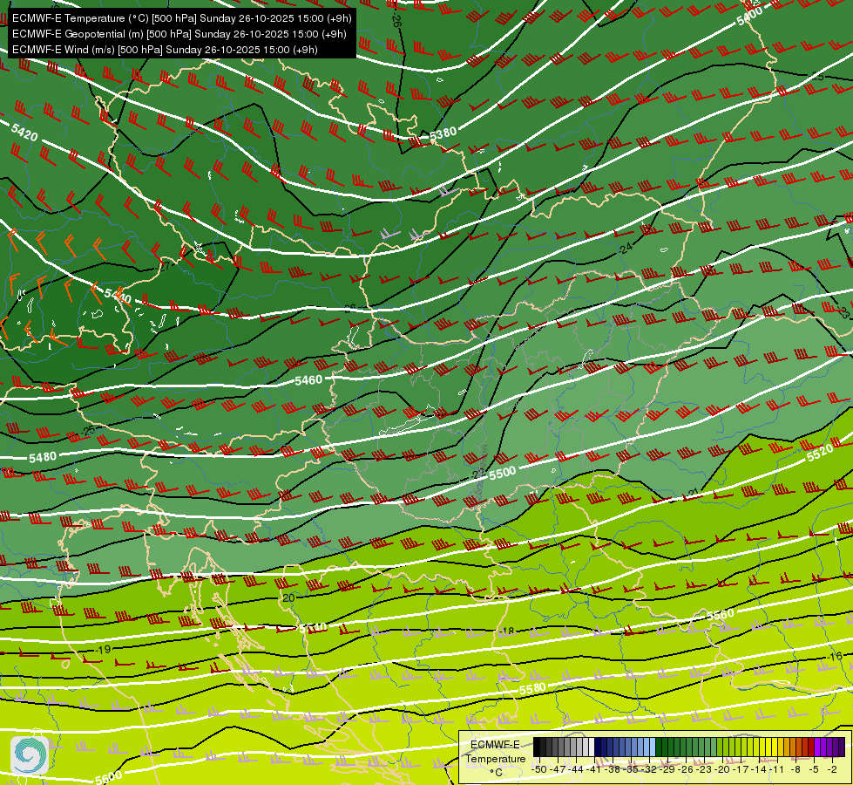
Task: Click the -8 legend scale value
Action: point(795,769)
